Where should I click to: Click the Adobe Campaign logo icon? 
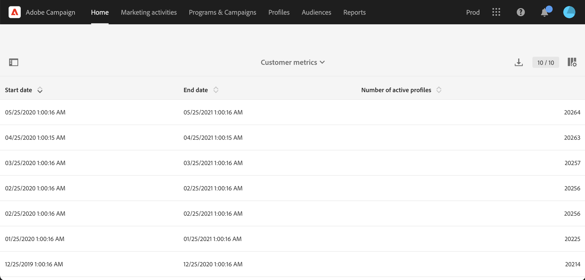tap(15, 12)
